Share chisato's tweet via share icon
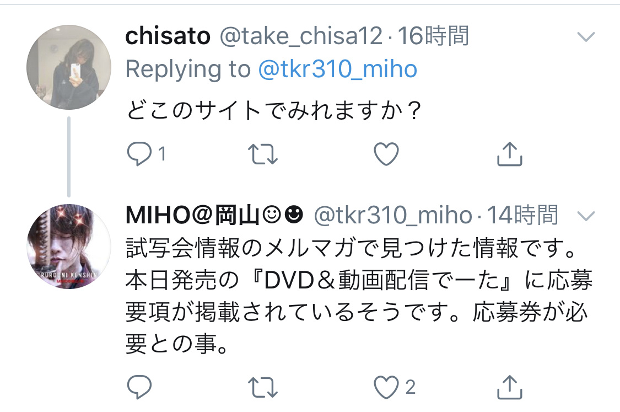This screenshot has height=412, width=620. (510, 153)
